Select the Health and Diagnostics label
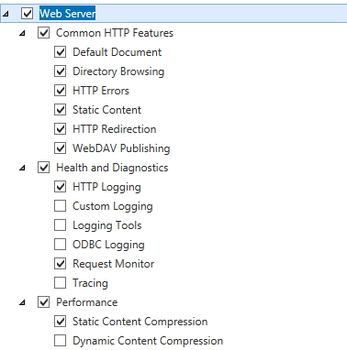347x350 pixels. pyautogui.click(x=112, y=168)
